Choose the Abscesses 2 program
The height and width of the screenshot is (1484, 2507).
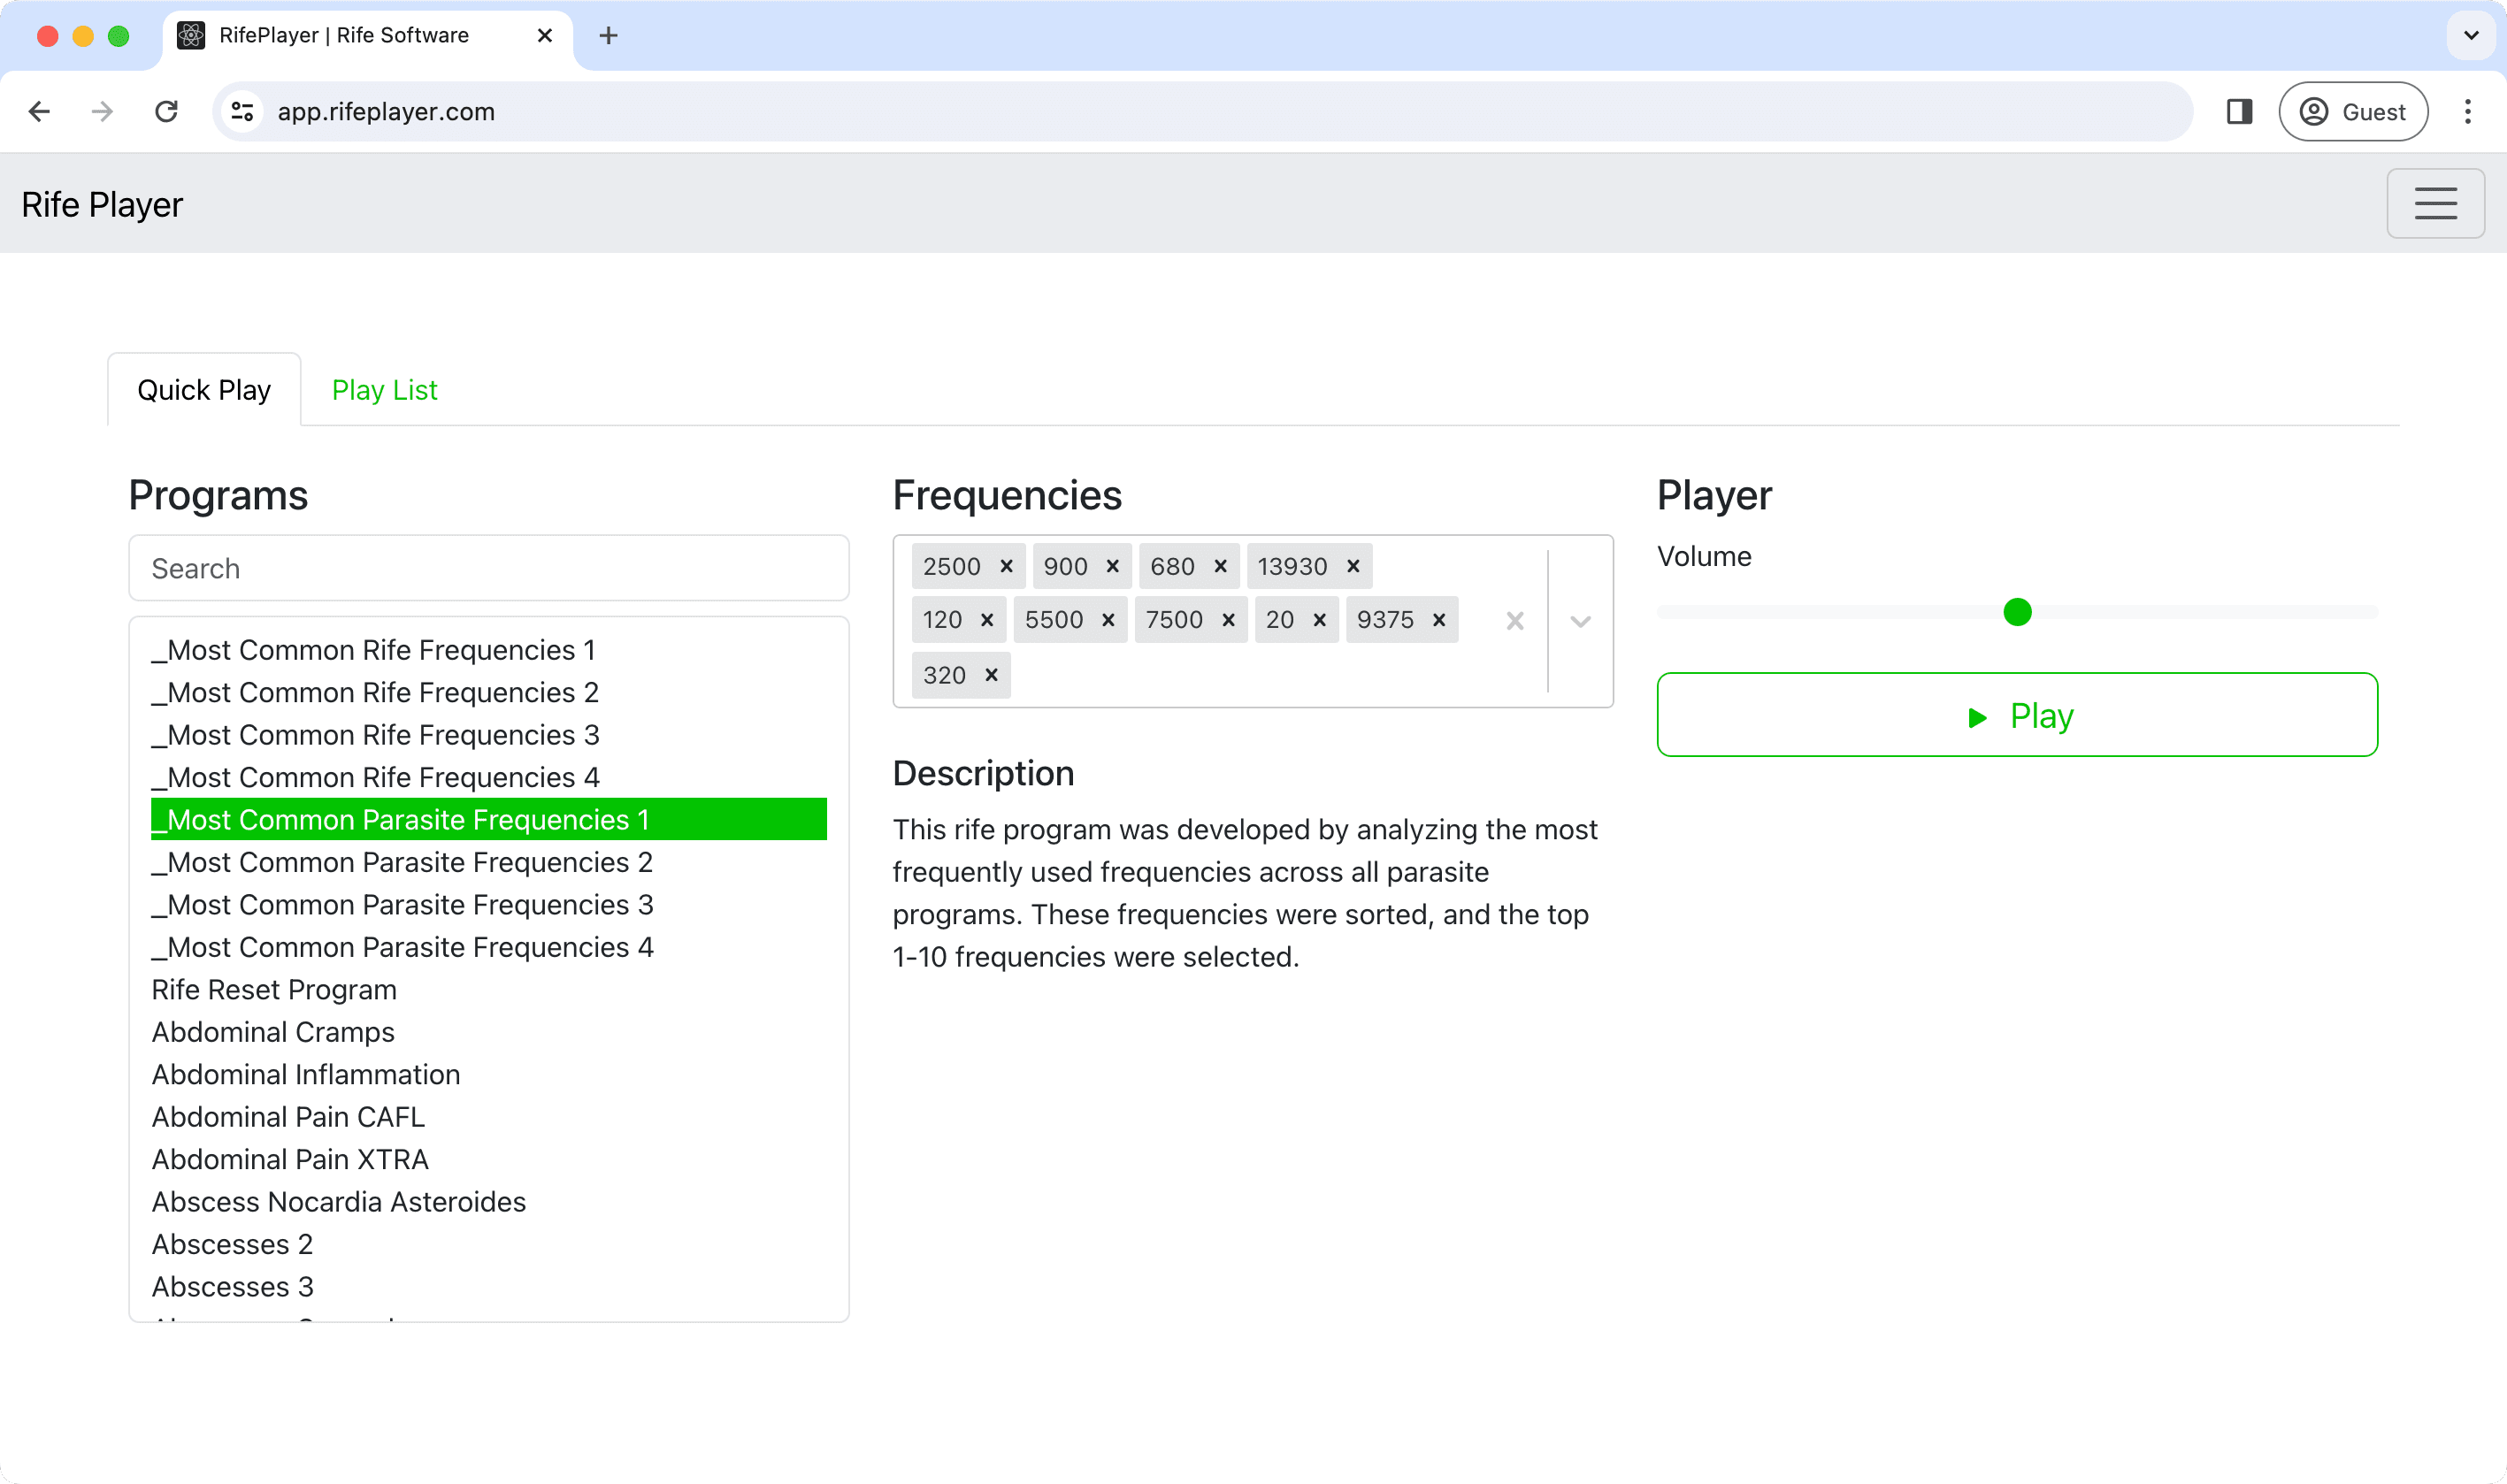[x=489, y=1245]
